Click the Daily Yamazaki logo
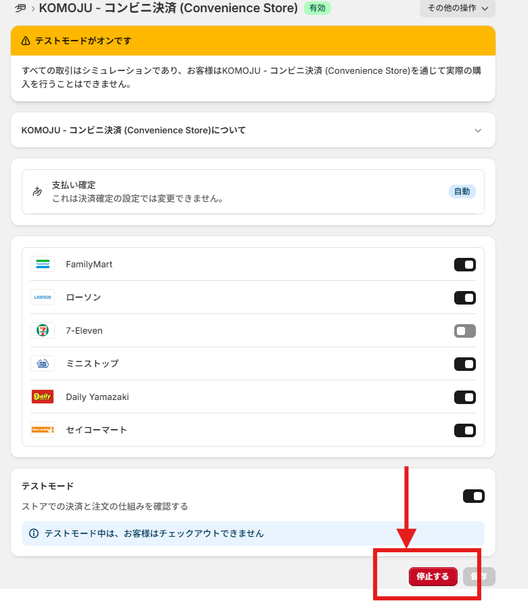The height and width of the screenshot is (601, 528). 43,397
